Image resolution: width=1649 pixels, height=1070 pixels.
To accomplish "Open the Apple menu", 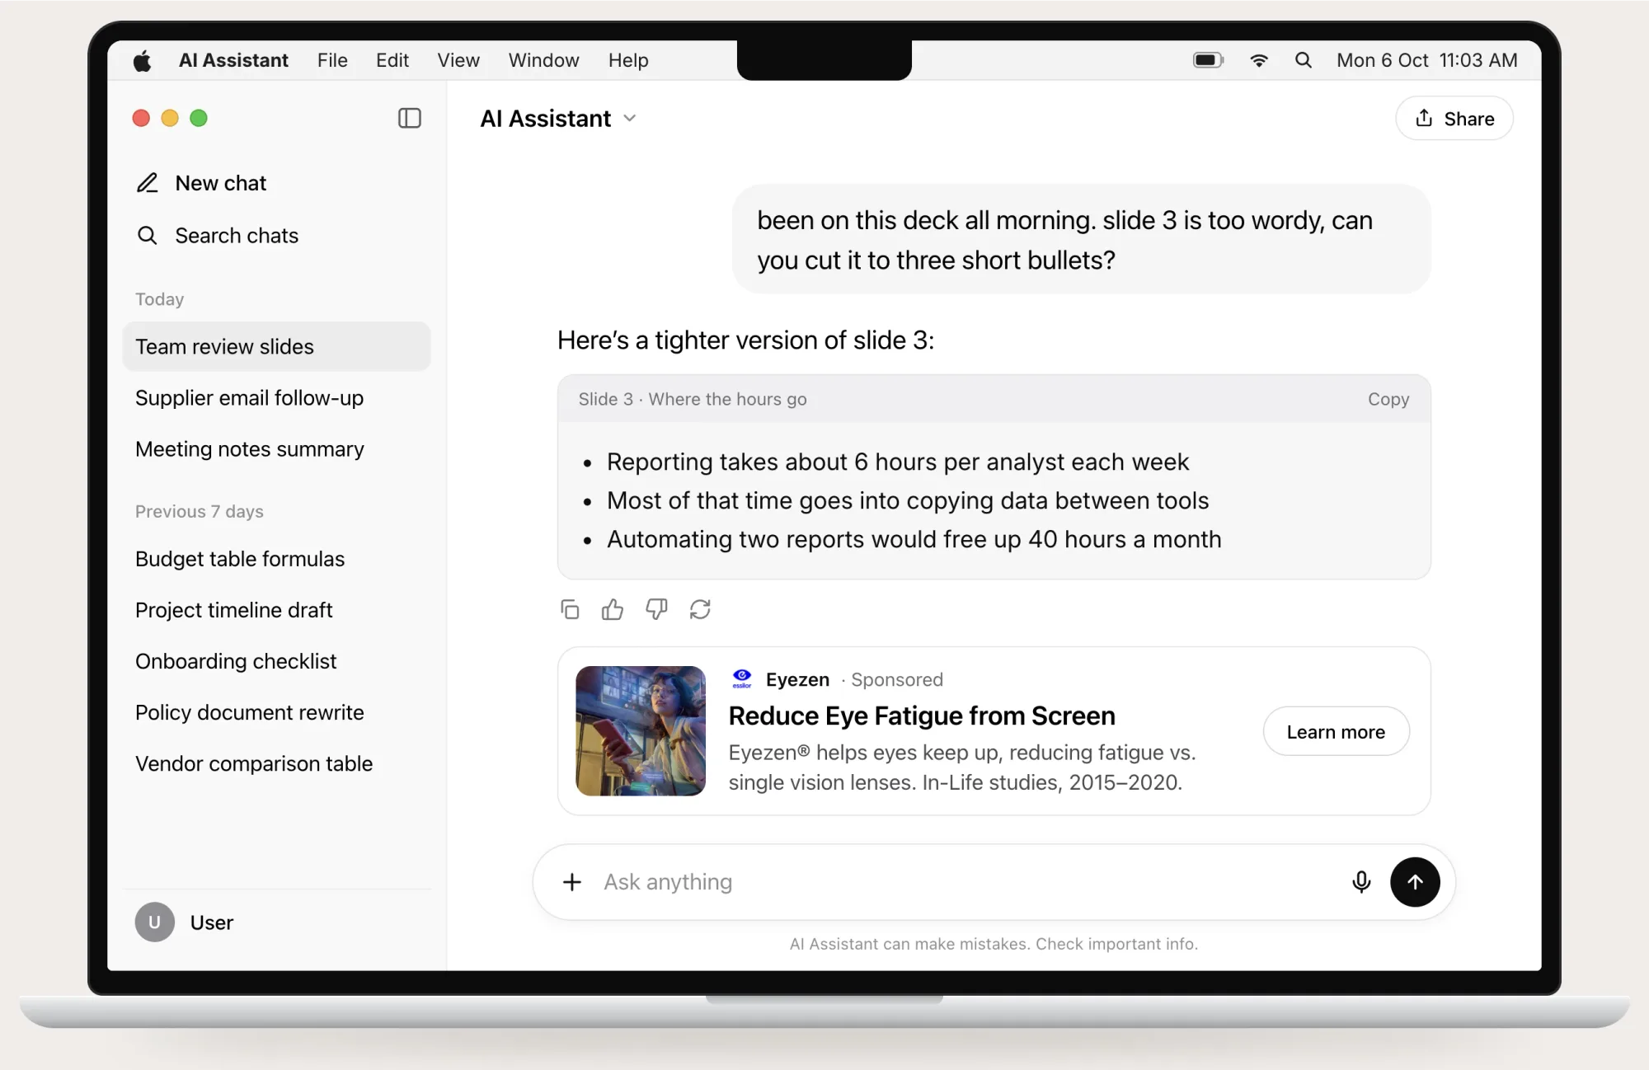I will pos(143,60).
